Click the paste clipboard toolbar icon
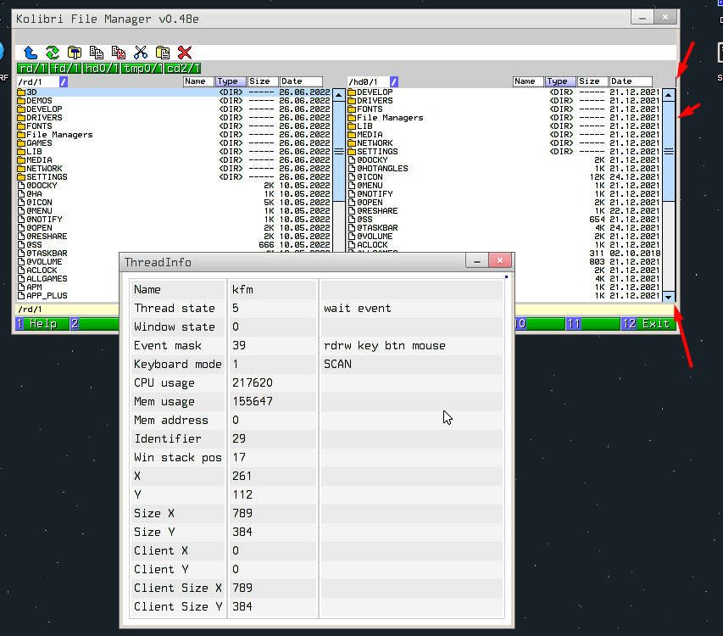723x636 pixels. [163, 53]
